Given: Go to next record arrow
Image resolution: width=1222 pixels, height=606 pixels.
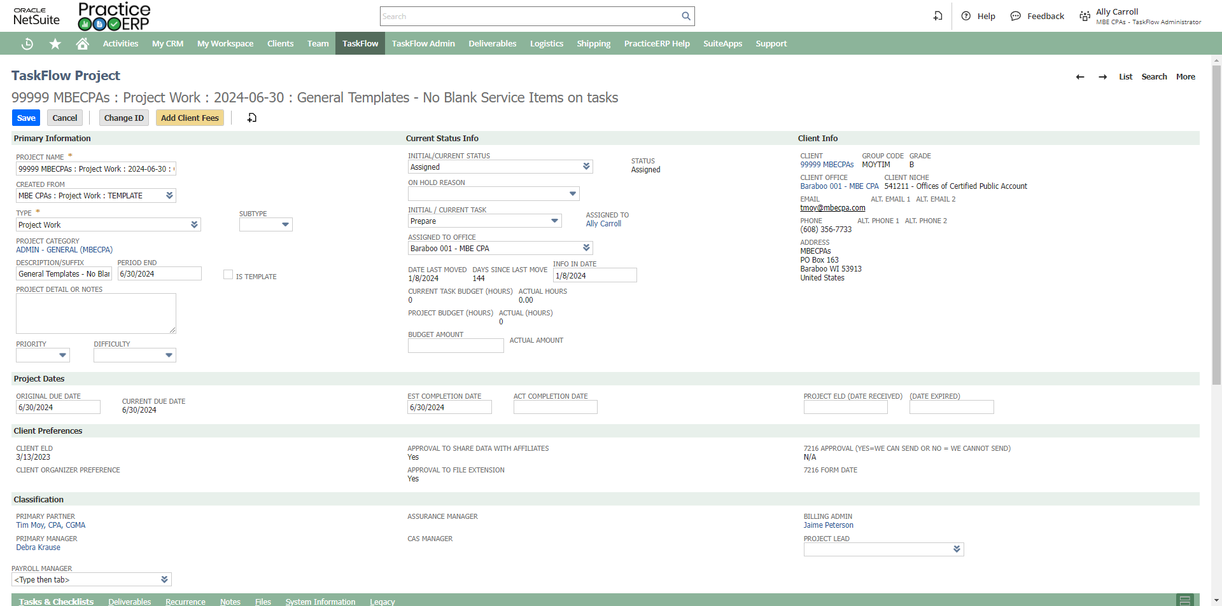Looking at the screenshot, I should tap(1103, 77).
